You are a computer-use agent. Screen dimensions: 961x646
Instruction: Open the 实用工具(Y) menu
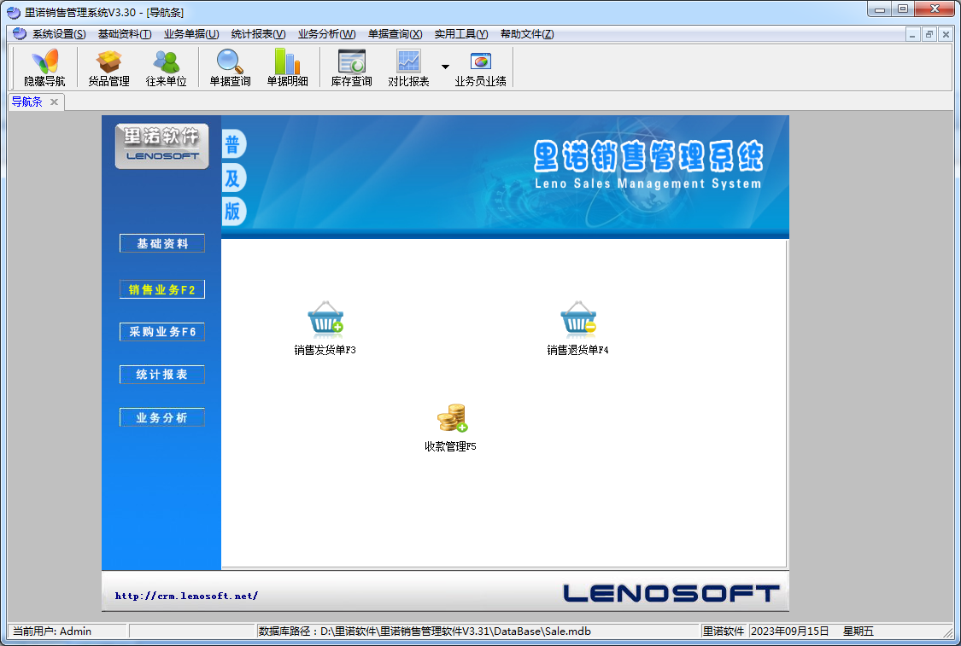[461, 33]
